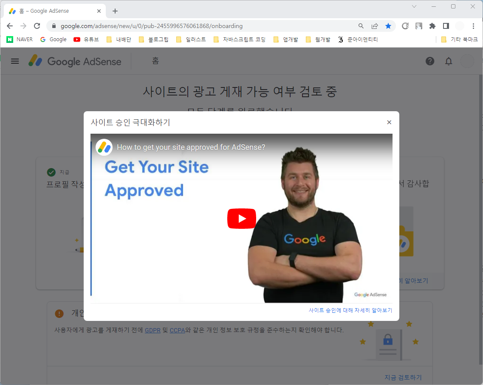Close the 사이트 승인 극대화하기 dialog
This screenshot has height=385, width=483.
(x=389, y=122)
